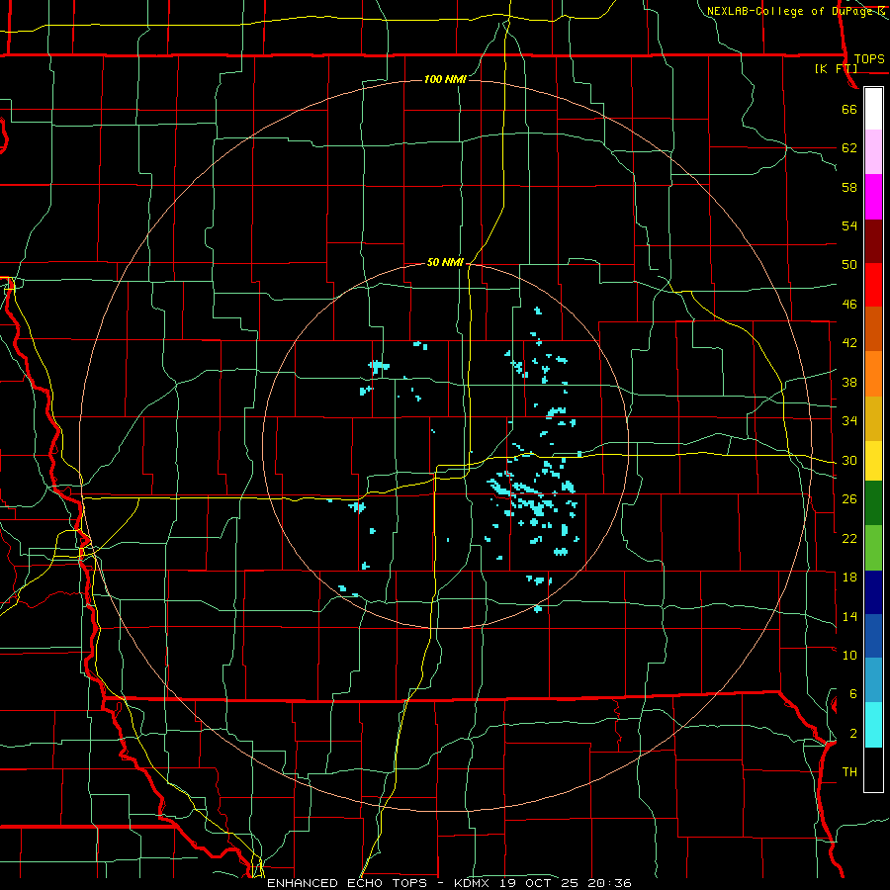This screenshot has width=890, height=890.
Task: Click the '38' legend value
Action: (x=849, y=382)
